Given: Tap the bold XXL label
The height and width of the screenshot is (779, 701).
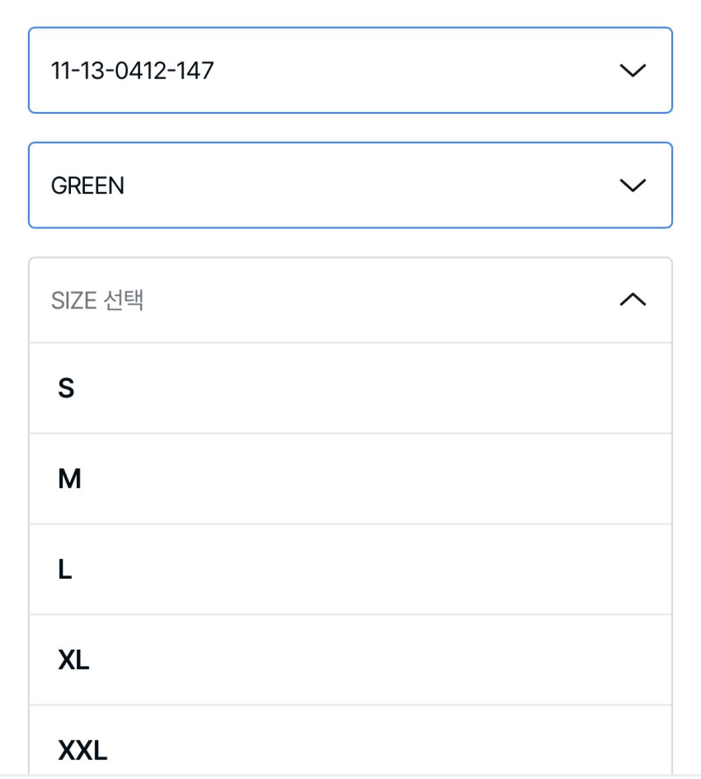Looking at the screenshot, I should (82, 750).
